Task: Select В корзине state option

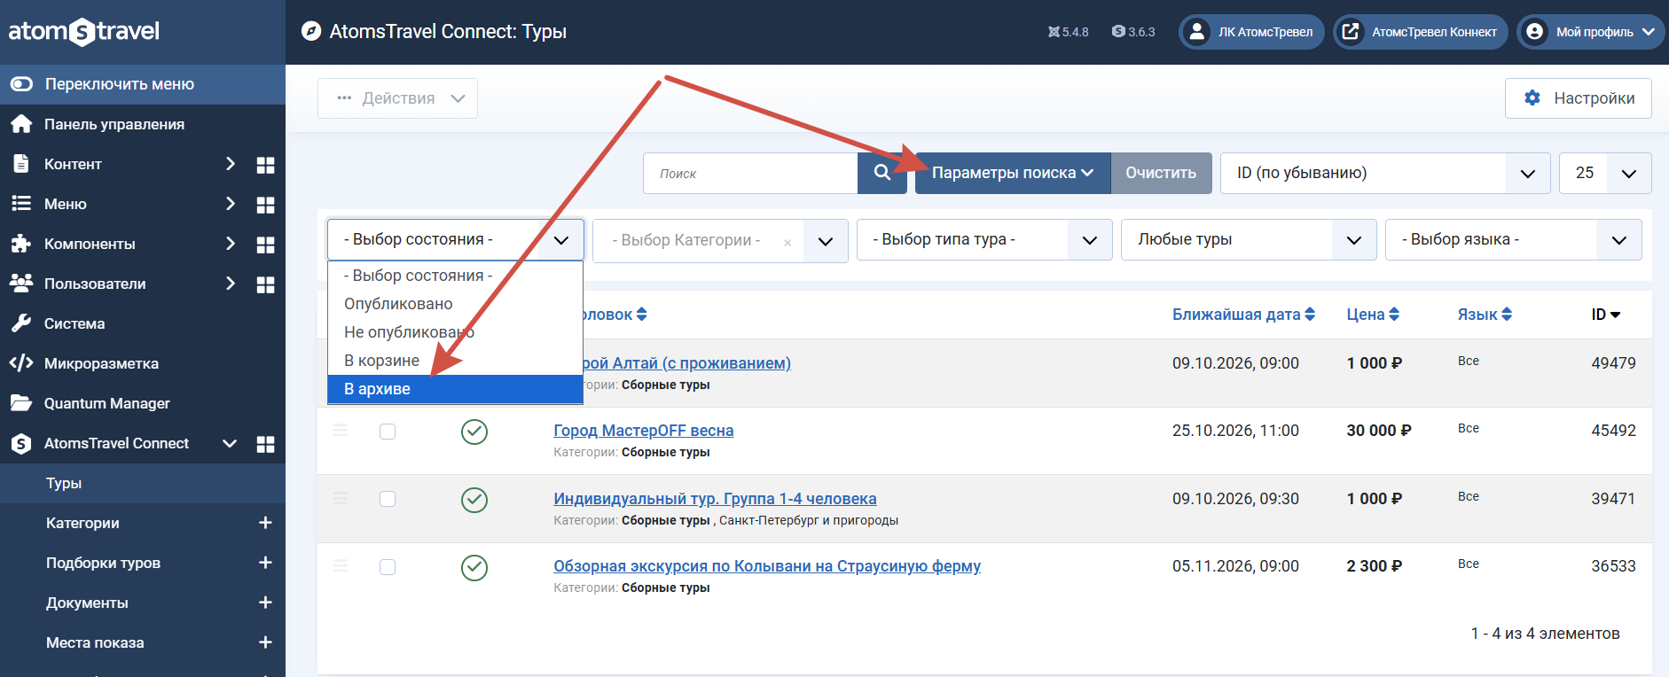Action: (x=455, y=361)
